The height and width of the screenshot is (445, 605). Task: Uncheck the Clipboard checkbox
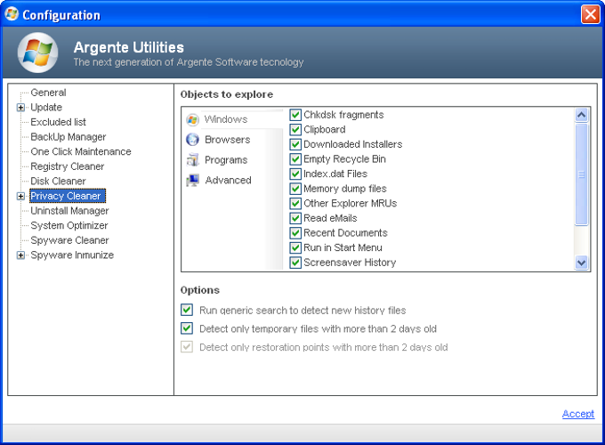[x=295, y=129]
